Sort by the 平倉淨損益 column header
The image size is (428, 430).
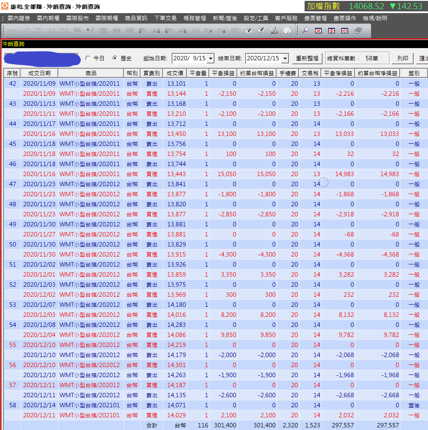coord(338,73)
